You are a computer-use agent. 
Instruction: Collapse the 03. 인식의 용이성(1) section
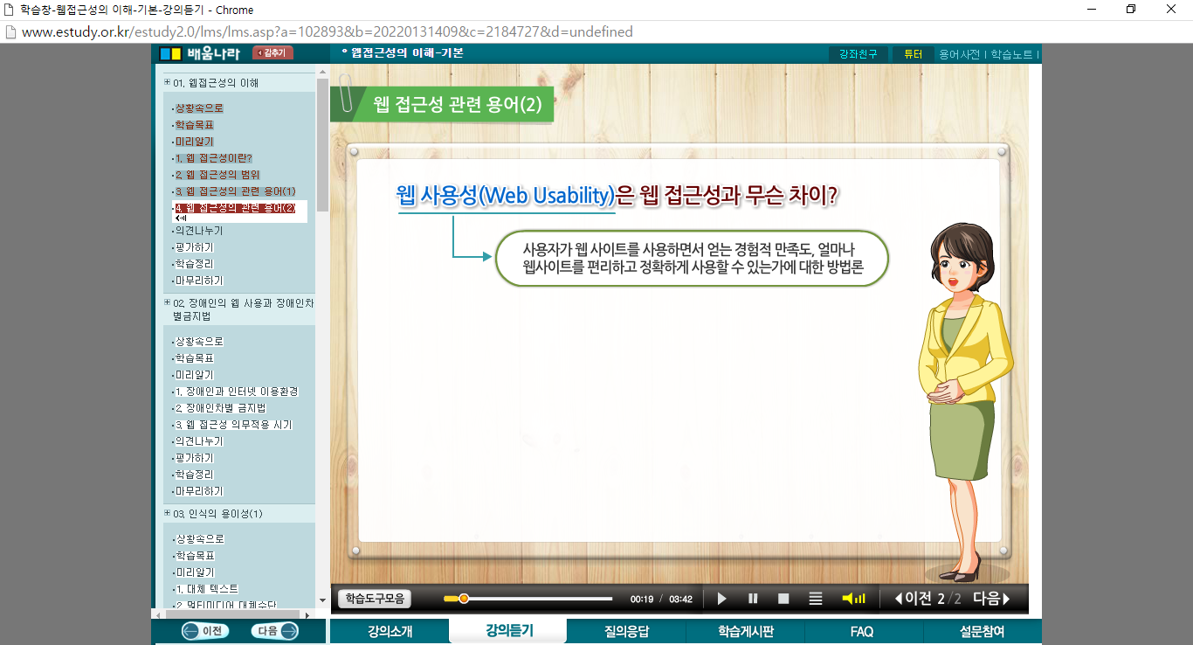click(168, 513)
